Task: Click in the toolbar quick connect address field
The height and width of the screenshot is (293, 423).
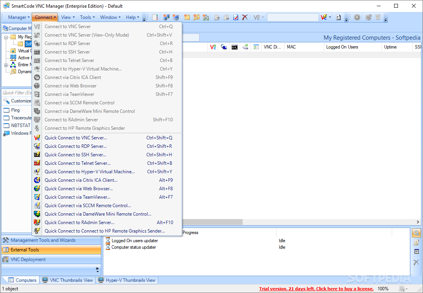Action: 293,17
